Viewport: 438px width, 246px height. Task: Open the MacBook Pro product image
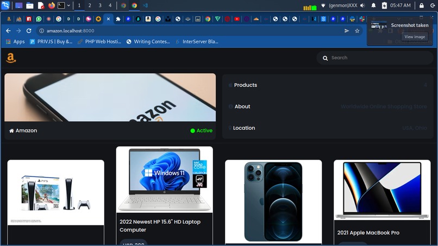[382, 190]
